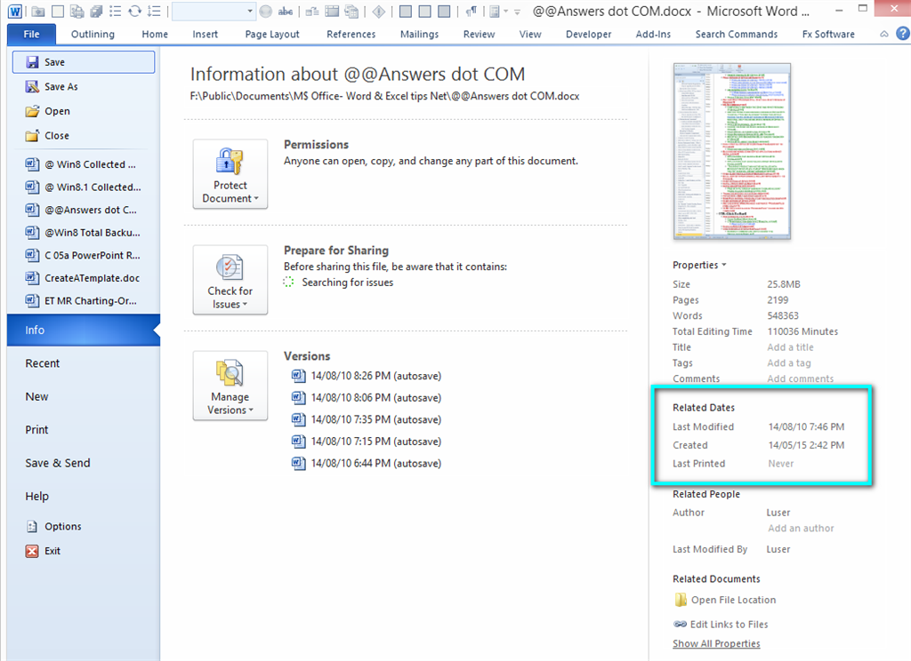Viewport: 911px width, 661px height.
Task: Click Show All Properties link
Action: (x=716, y=643)
